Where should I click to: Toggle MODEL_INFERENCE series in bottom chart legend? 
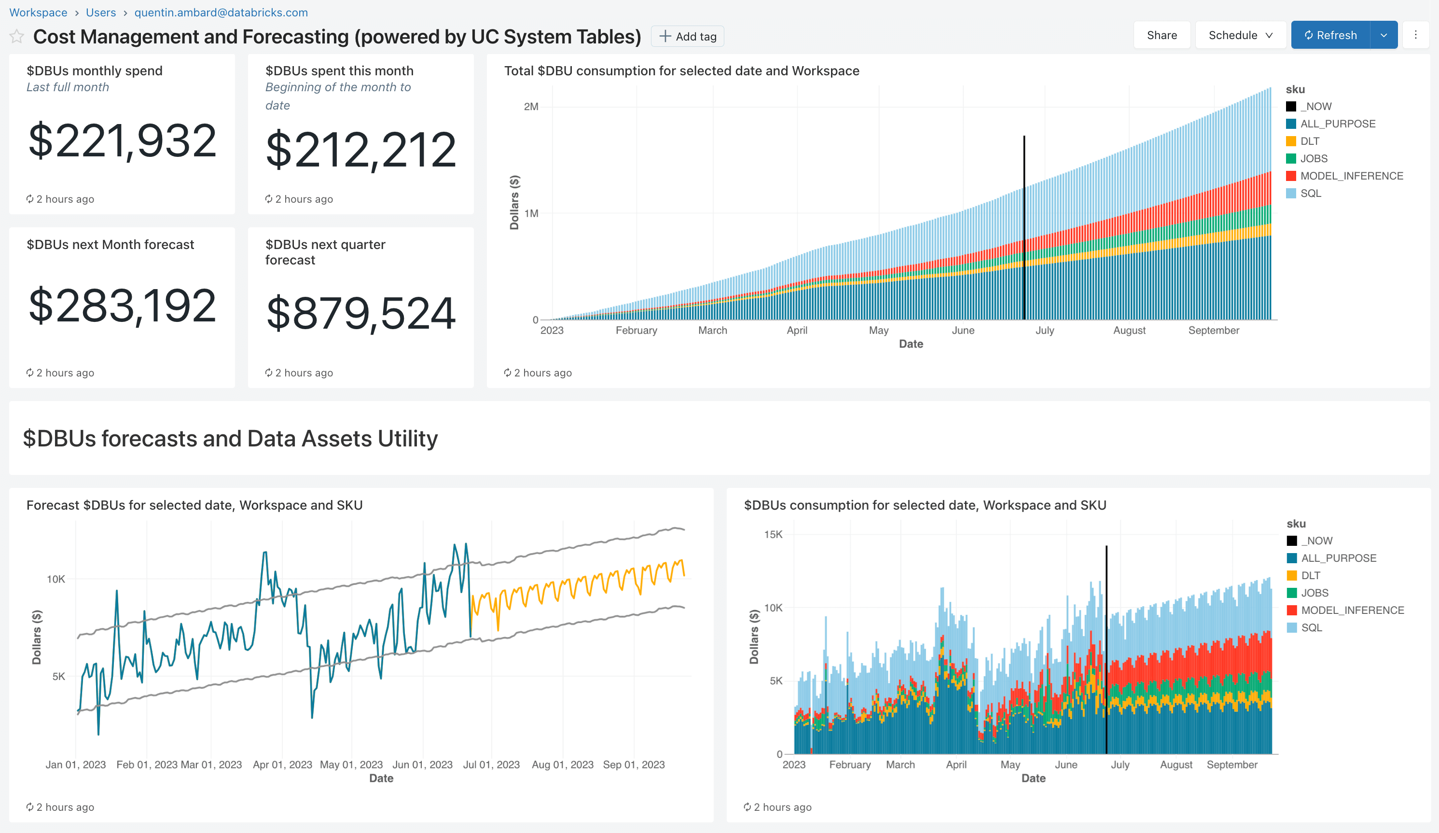1352,610
